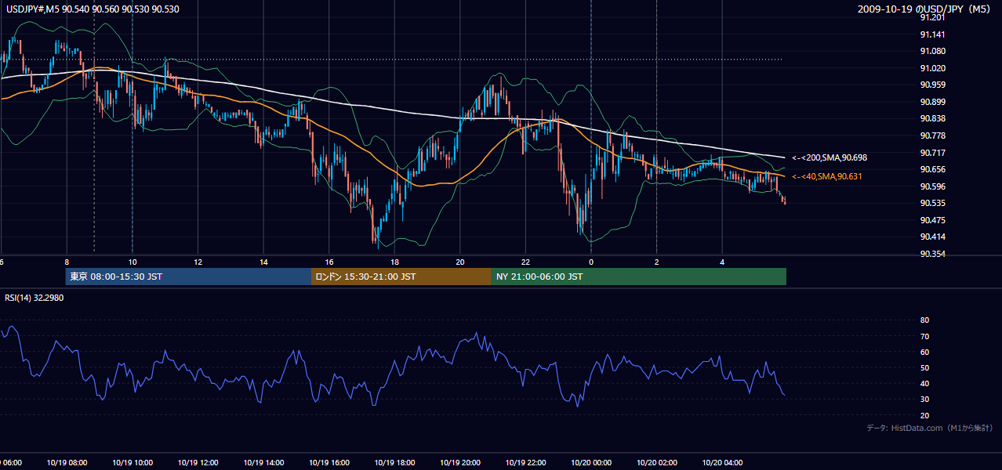The width and height of the screenshot is (1002, 470).
Task: Click hour label 0 under price chart
Action: (590, 262)
